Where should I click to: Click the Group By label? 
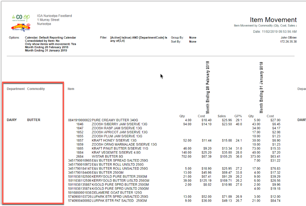177,37
